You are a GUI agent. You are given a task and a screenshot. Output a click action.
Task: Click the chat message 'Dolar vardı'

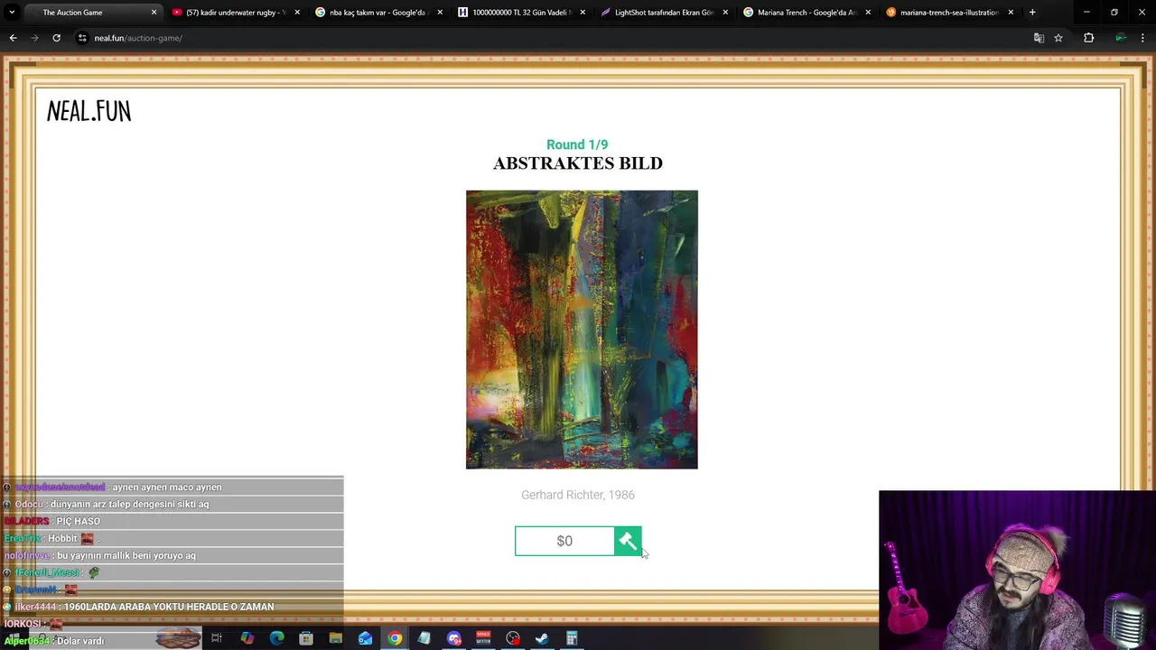tap(80, 641)
